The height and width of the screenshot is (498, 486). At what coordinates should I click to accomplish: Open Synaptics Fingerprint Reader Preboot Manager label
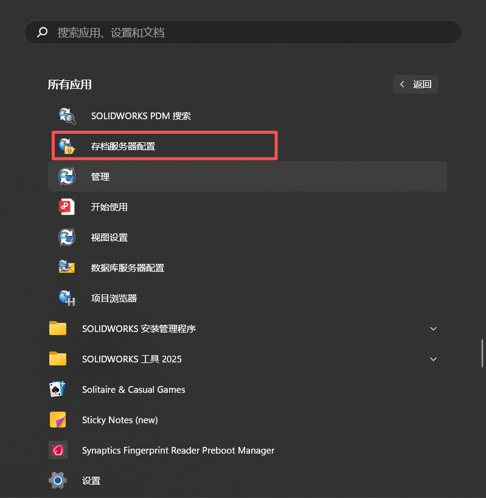(178, 451)
